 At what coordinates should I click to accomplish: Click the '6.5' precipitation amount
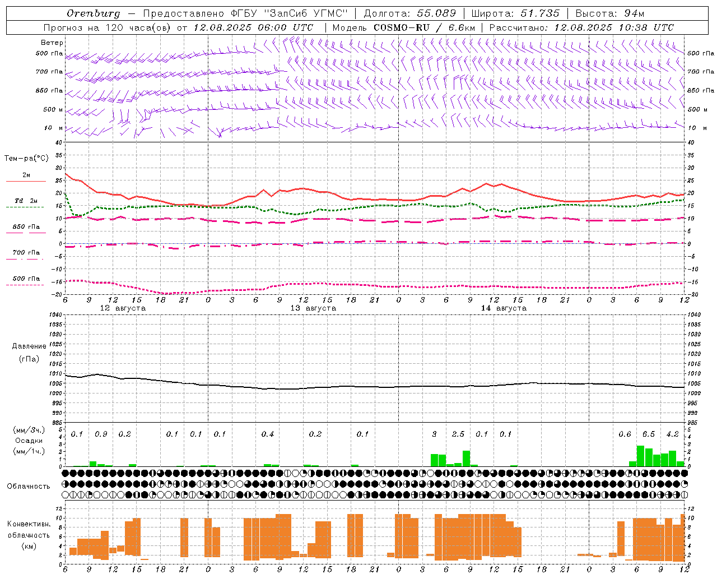coord(649,434)
